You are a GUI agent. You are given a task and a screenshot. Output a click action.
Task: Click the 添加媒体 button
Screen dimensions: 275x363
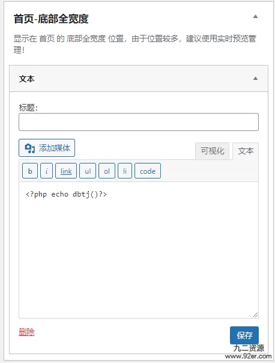[47, 148]
